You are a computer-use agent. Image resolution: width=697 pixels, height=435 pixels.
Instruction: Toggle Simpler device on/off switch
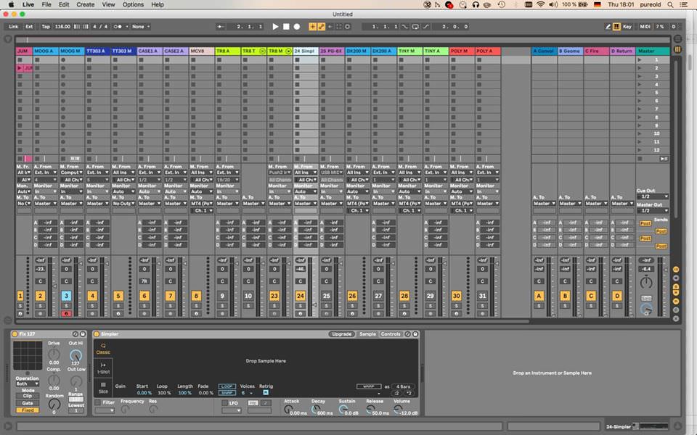click(97, 333)
